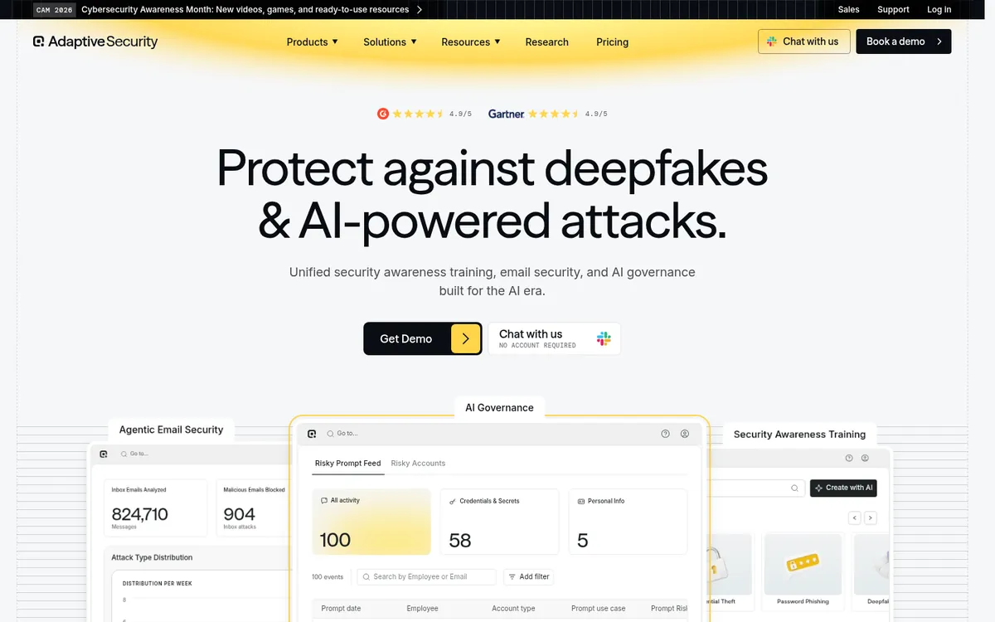Click 'Go to...' search in Agentic Email Security panel

coord(133,454)
